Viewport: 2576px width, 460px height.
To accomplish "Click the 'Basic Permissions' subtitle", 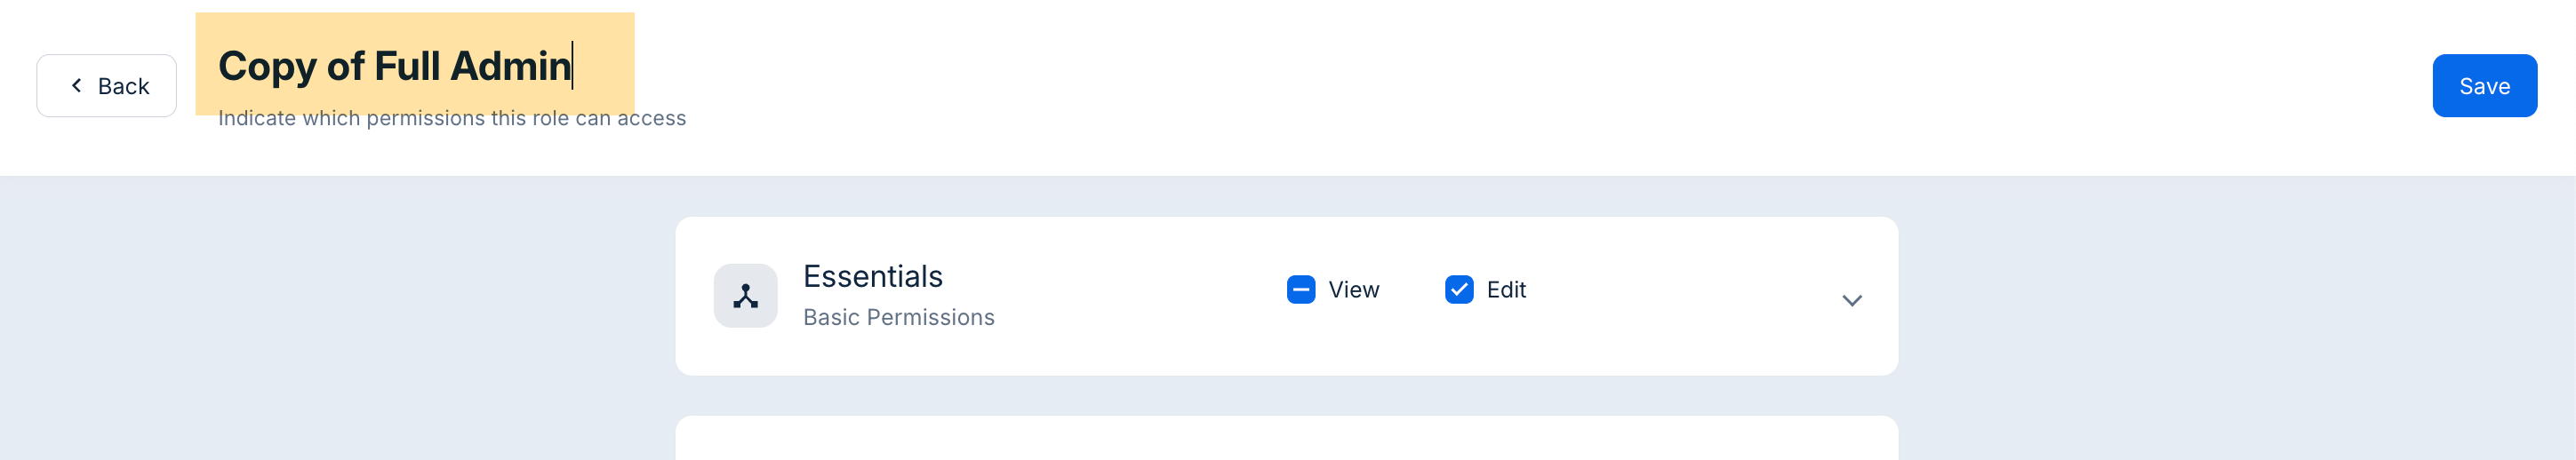I will (898, 317).
